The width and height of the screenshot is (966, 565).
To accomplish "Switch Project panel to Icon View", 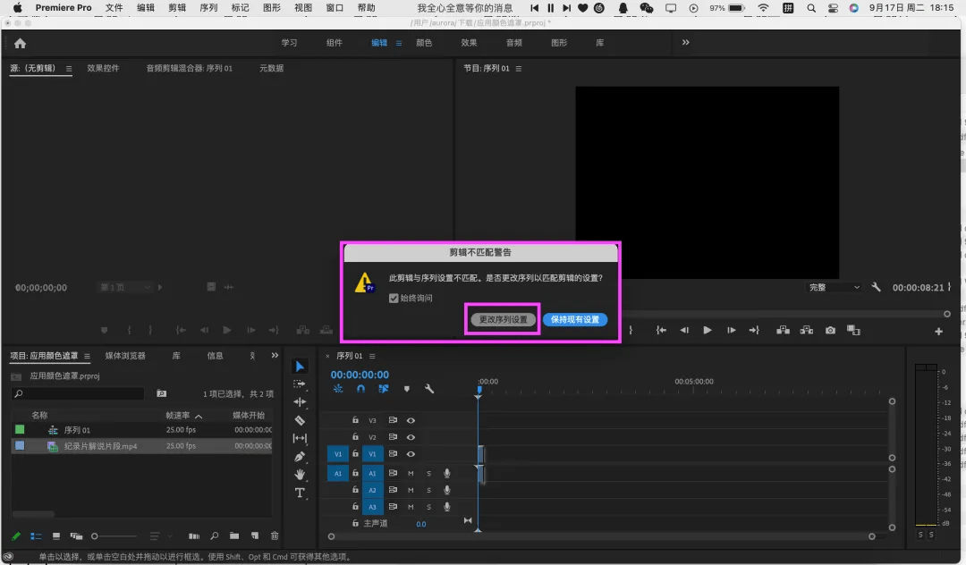I will click(56, 536).
